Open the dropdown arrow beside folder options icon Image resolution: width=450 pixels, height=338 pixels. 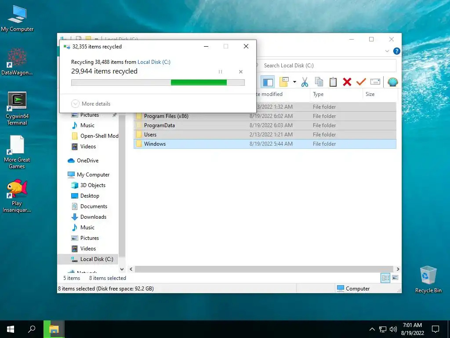point(294,82)
